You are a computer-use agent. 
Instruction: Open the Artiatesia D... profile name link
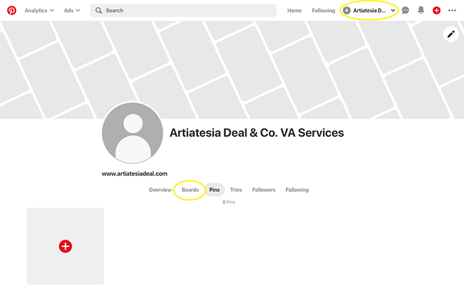369,11
